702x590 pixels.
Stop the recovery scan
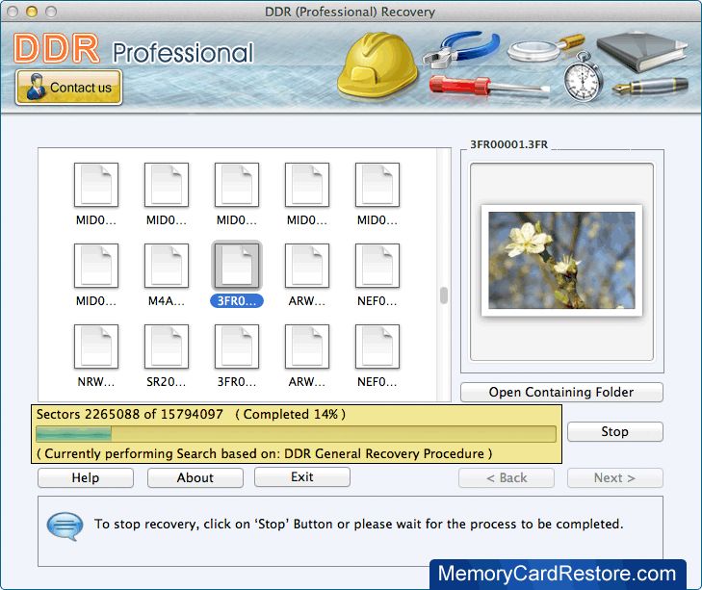pyautogui.click(x=614, y=431)
